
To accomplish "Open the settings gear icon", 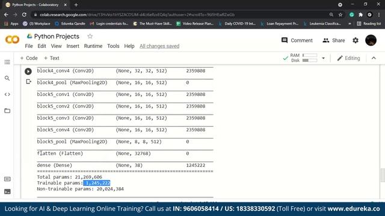I will [x=356, y=40].
